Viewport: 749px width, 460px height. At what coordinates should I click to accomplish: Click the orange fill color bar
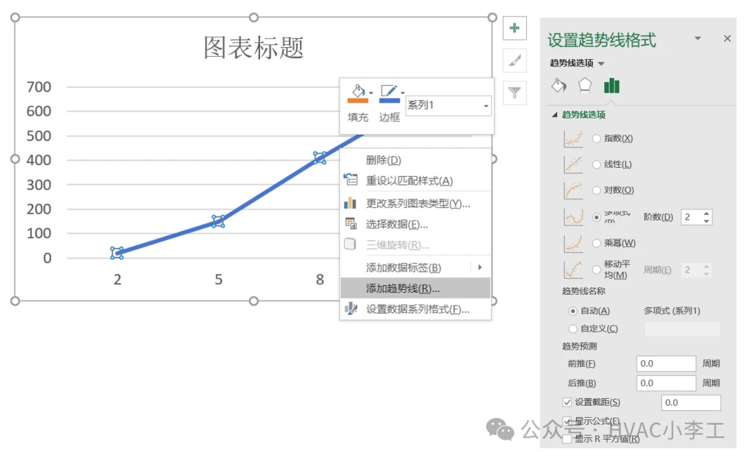point(358,101)
